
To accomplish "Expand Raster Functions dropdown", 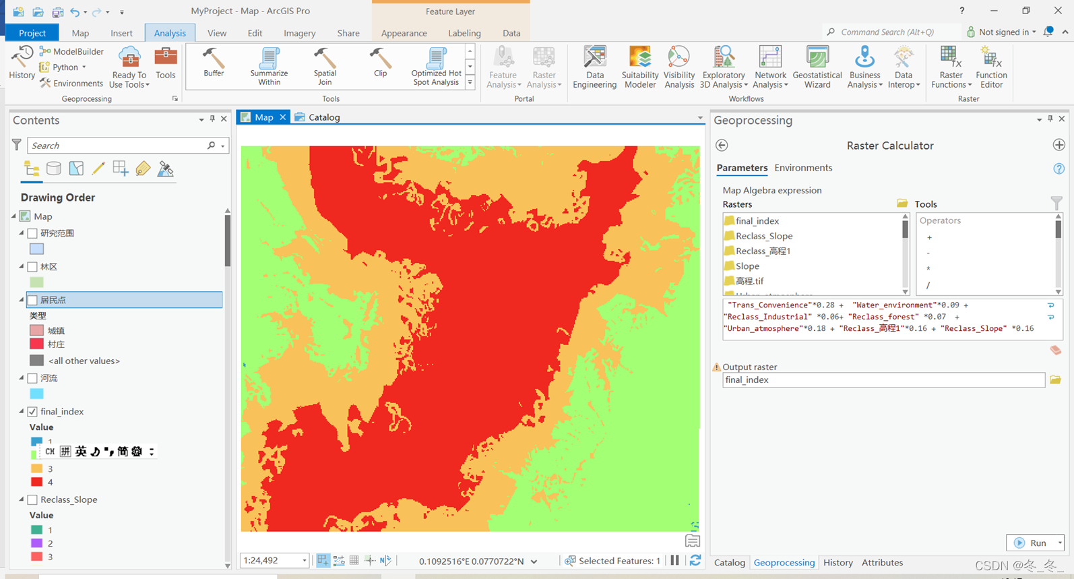I will tap(951, 85).
